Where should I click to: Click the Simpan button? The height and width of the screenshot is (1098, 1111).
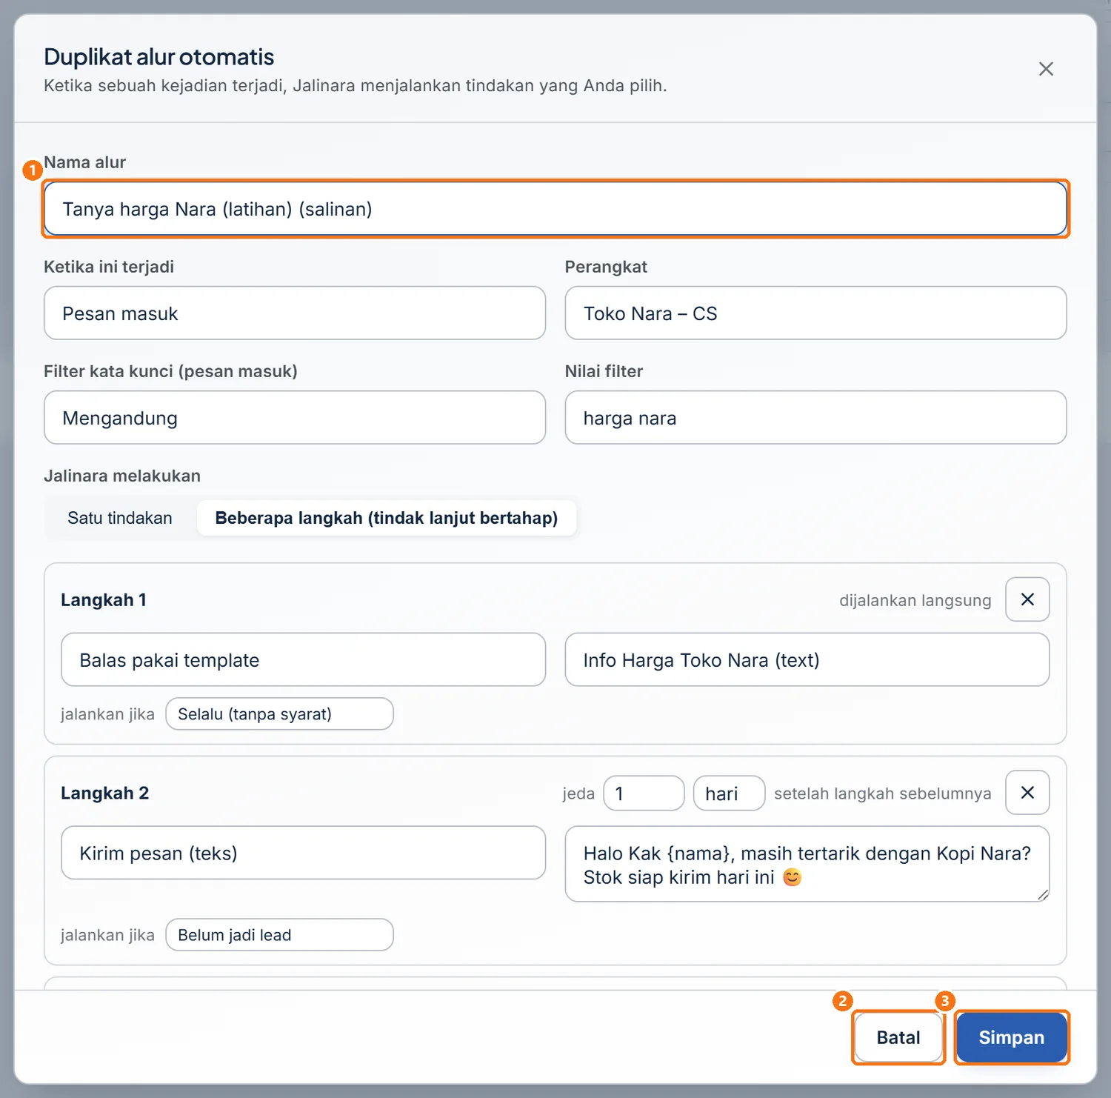point(1012,1037)
